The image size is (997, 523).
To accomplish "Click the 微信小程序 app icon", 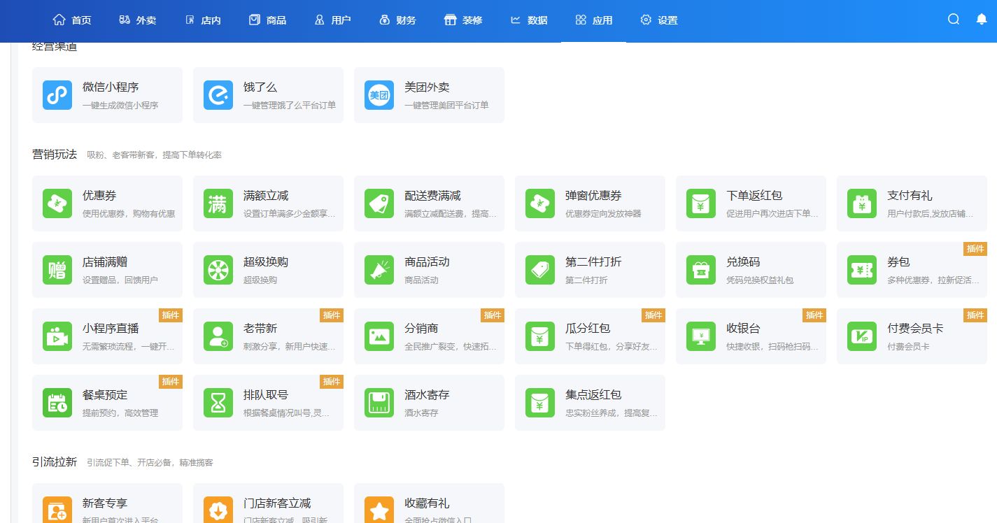I will point(57,95).
